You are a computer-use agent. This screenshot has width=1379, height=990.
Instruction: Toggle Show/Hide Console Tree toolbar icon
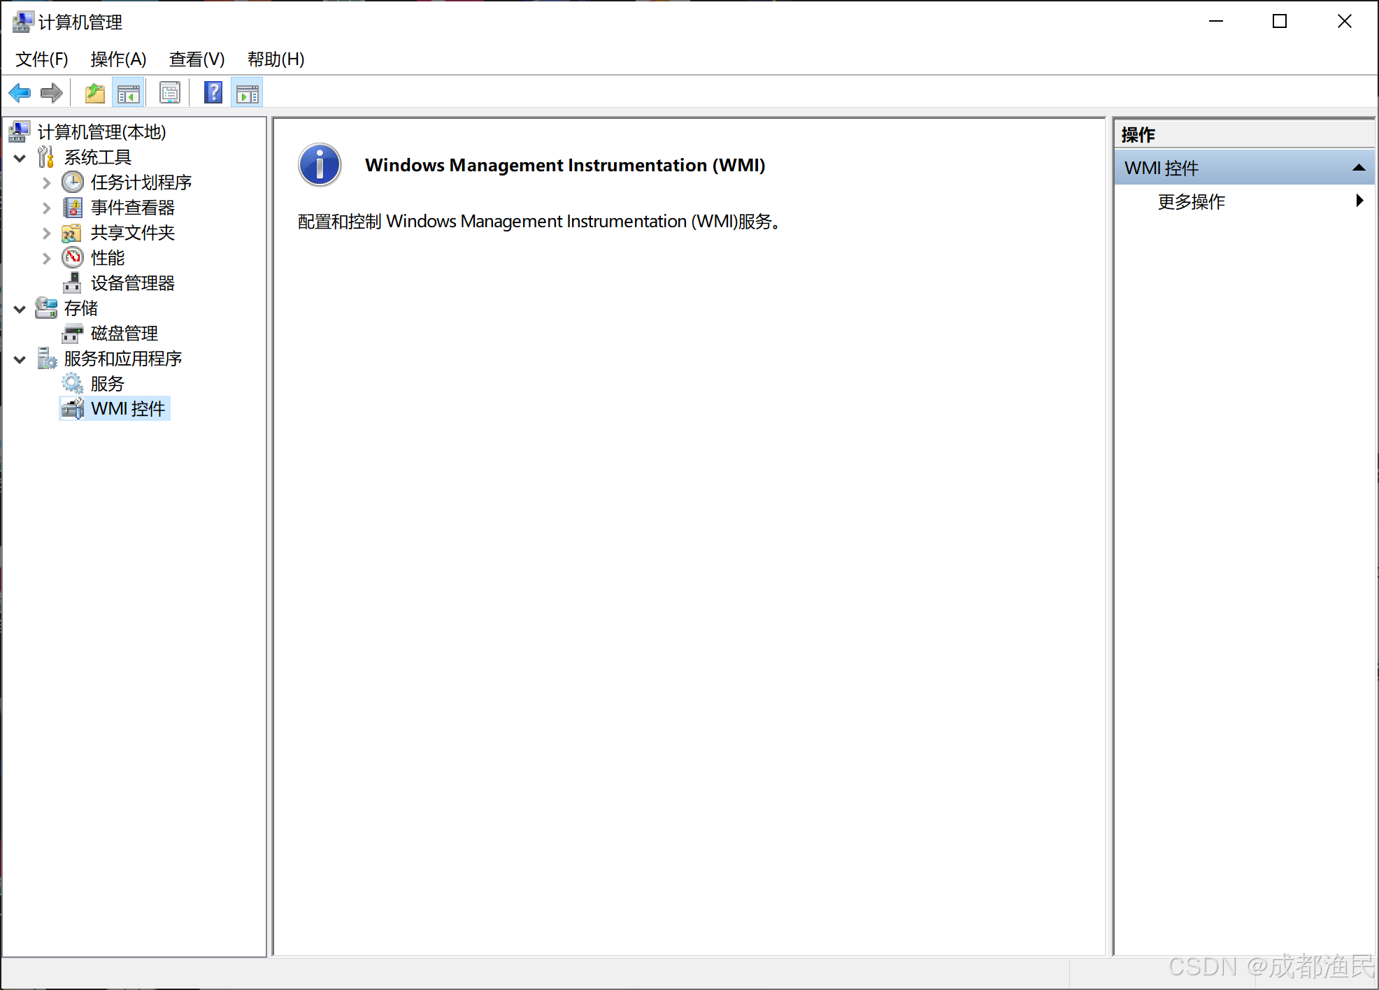[x=129, y=93]
